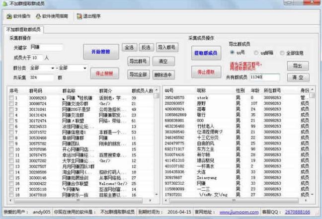Check the box for row 4 group 30131424

click(x=11, y=115)
